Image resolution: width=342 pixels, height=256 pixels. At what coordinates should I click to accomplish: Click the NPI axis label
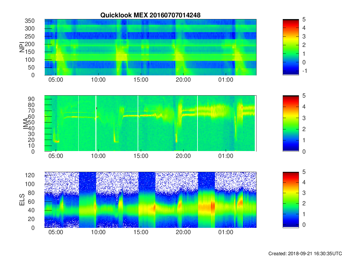[x=22, y=47]
